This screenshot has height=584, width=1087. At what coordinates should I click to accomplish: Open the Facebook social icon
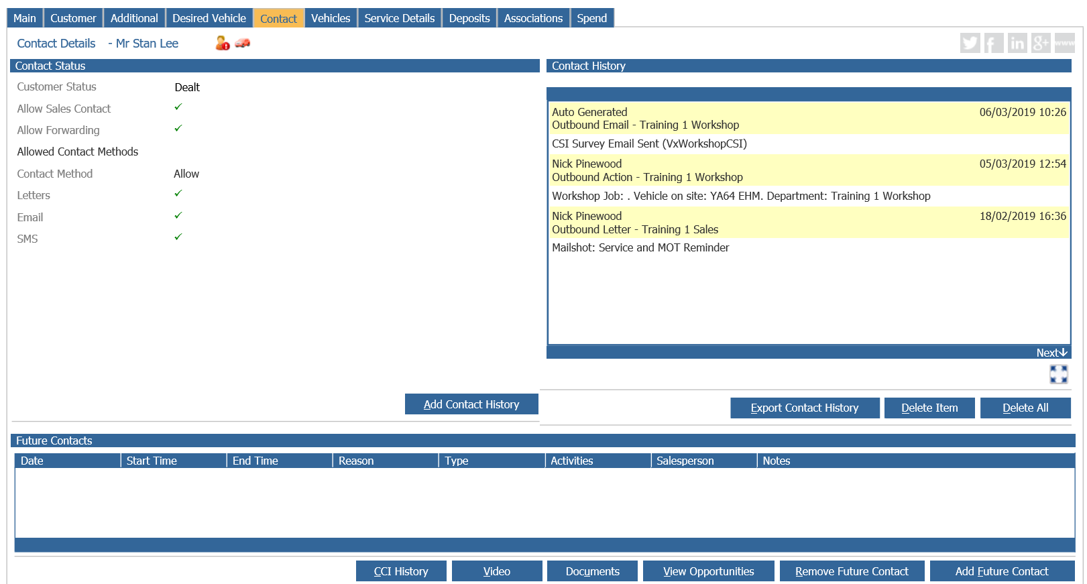click(994, 43)
